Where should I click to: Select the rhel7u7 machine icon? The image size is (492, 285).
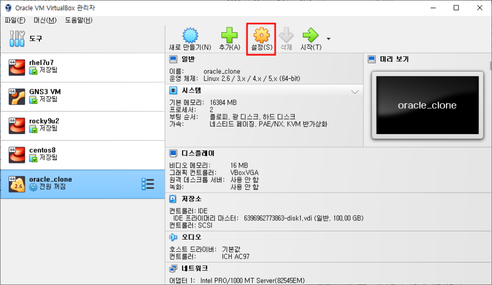tap(17, 67)
